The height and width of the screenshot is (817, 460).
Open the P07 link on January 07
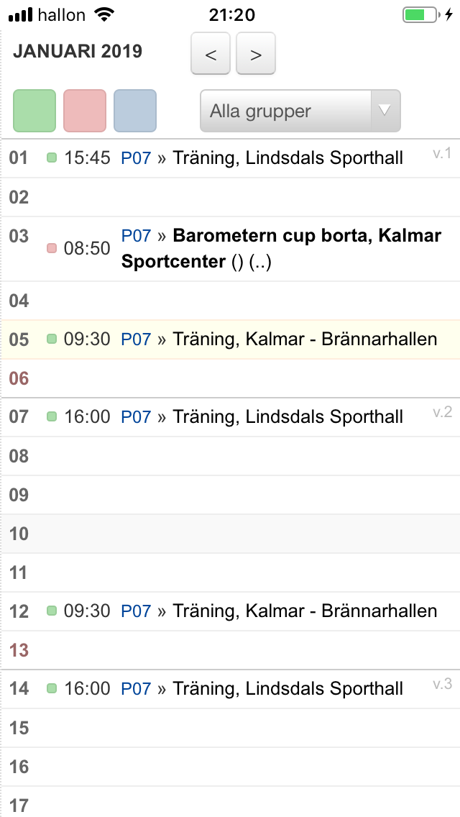tap(136, 417)
